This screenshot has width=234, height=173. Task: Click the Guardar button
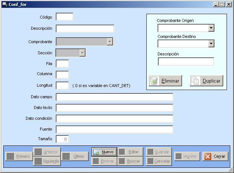coord(159,152)
